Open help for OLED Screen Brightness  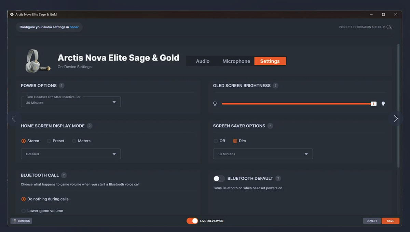coord(276,86)
